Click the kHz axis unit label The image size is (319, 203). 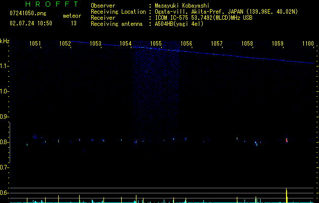coord(5,41)
